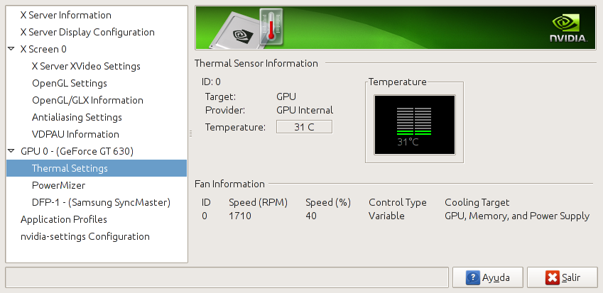
Task: Collapse the GPU 0 GeForce GT 630 node
Action: click(x=11, y=151)
